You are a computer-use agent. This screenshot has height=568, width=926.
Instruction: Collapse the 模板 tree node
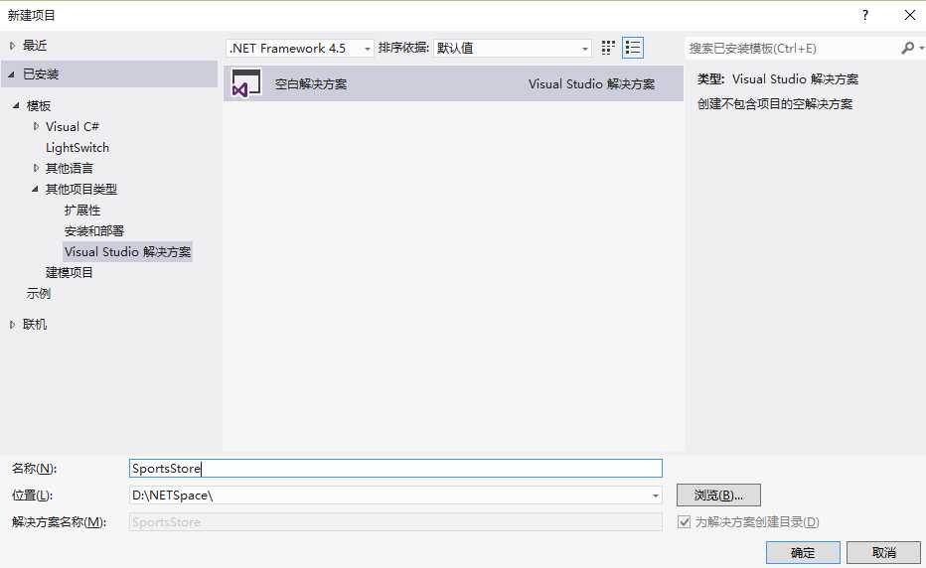point(16,105)
